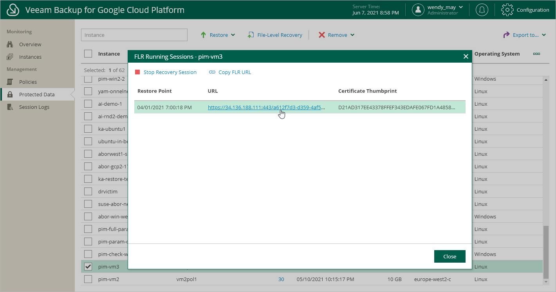556x292 pixels.
Task: Expand the Restore dropdown arrow
Action: [x=233, y=35]
